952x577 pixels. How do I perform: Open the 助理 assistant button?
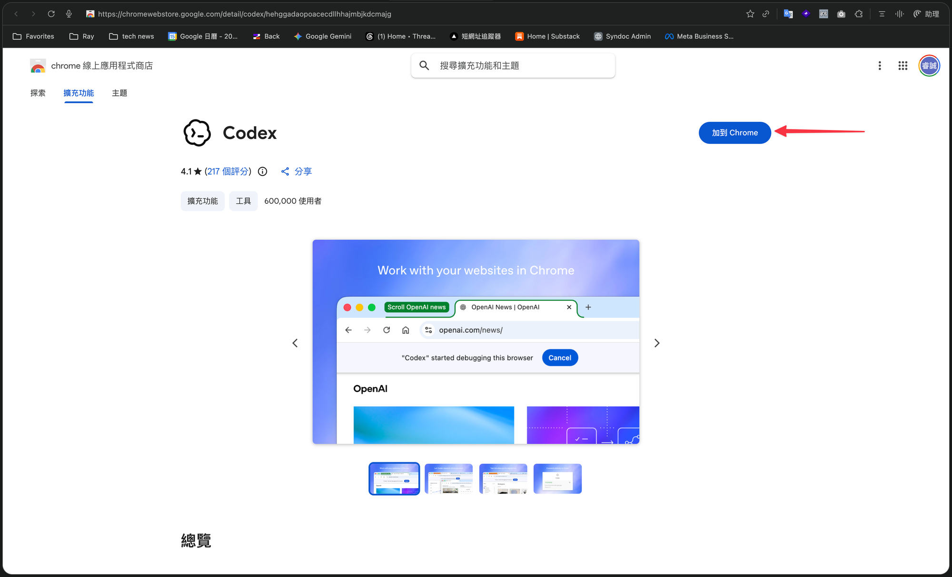(926, 14)
